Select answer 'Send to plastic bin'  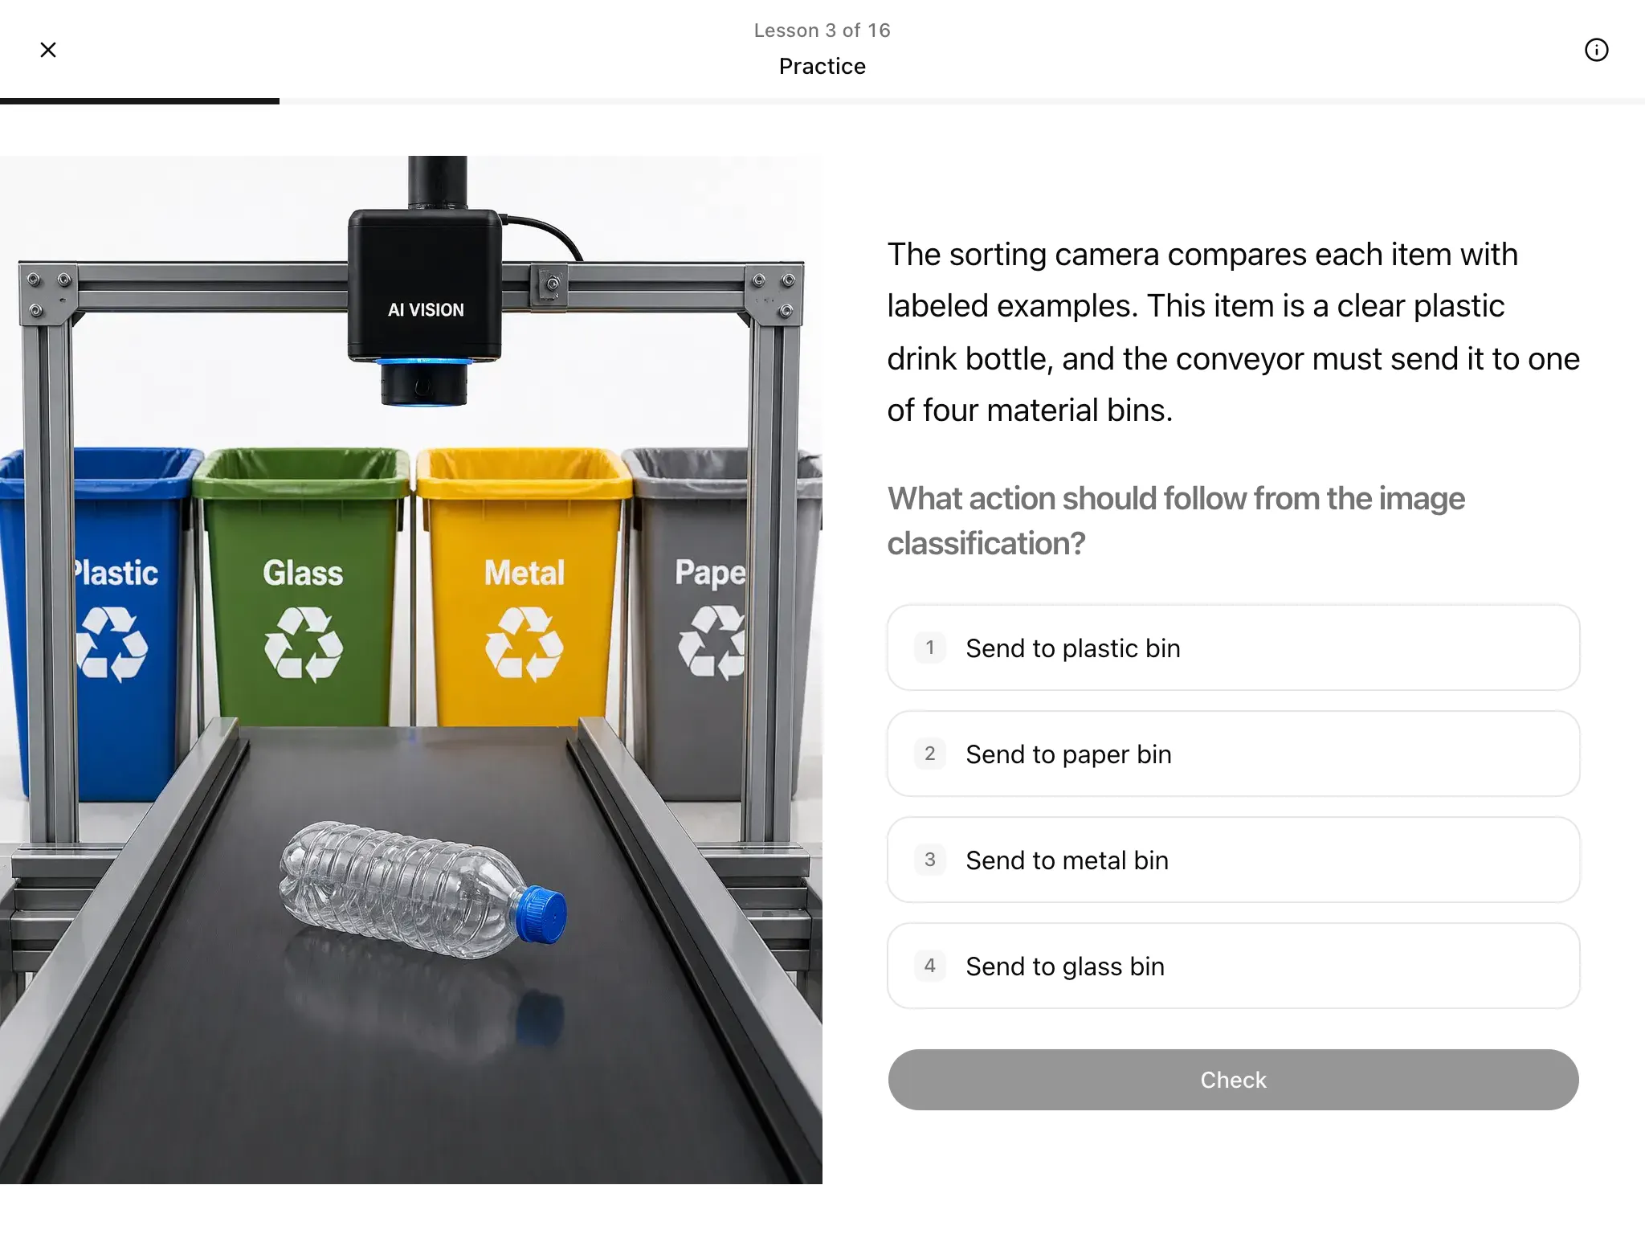point(1233,648)
